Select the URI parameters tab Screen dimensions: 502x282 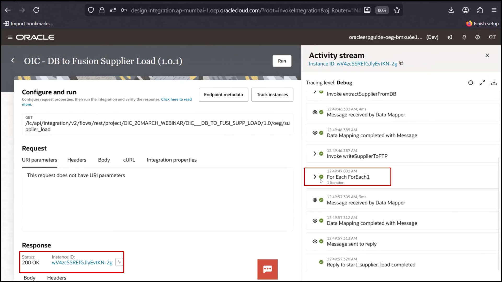(39, 160)
